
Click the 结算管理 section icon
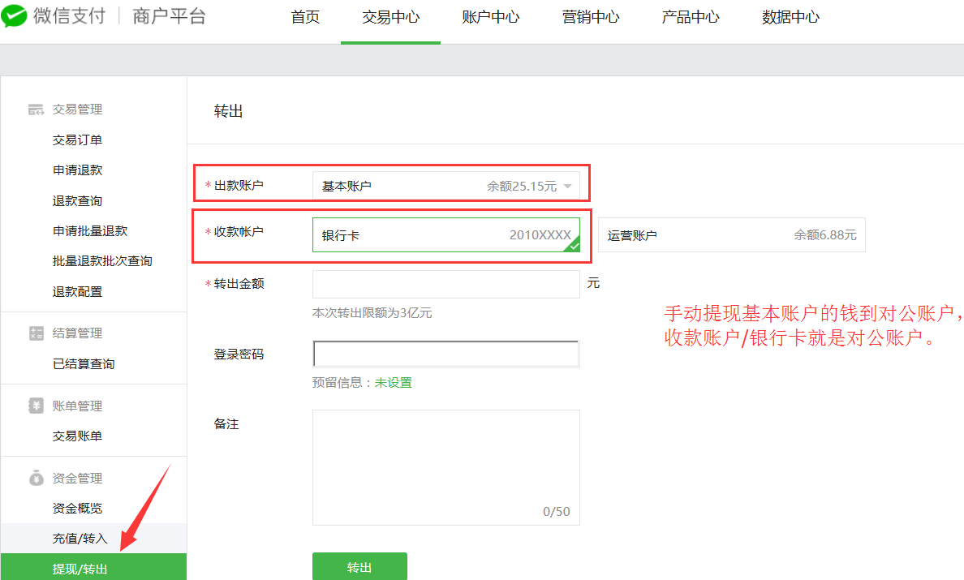[36, 333]
